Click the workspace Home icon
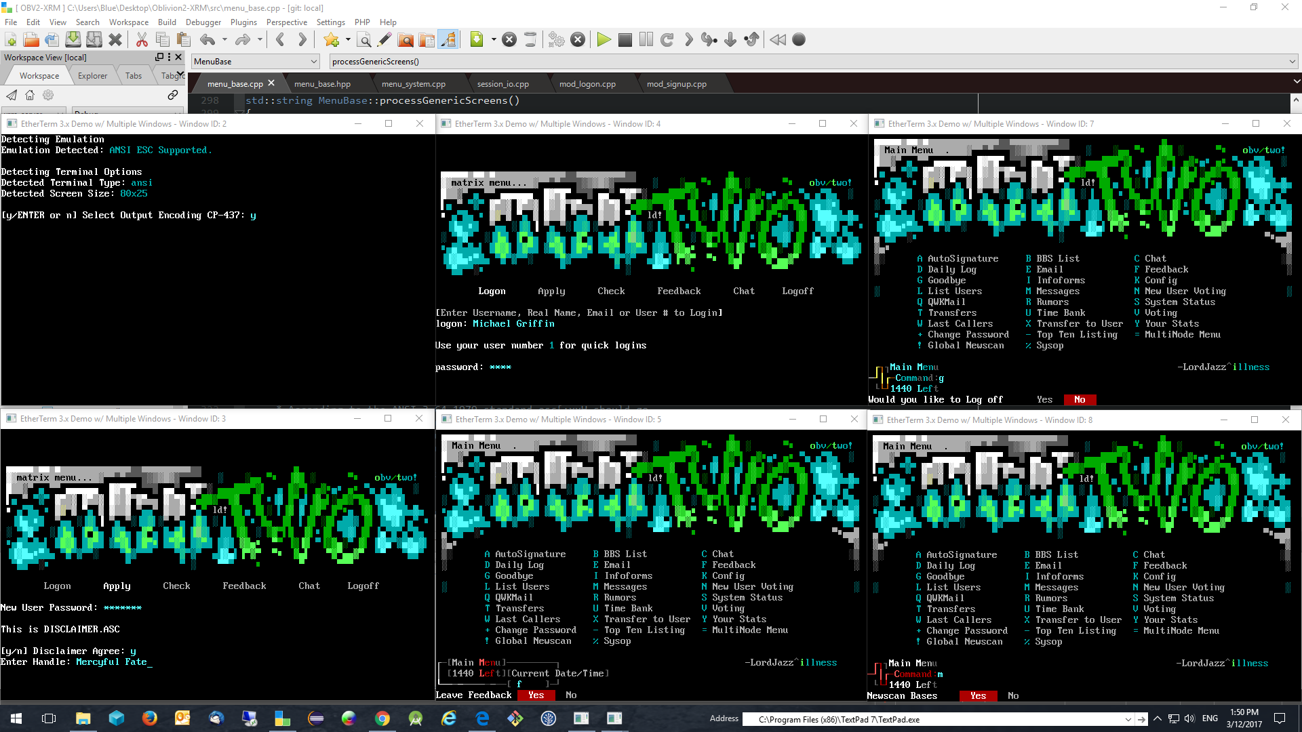Image resolution: width=1302 pixels, height=732 pixels. (30, 95)
